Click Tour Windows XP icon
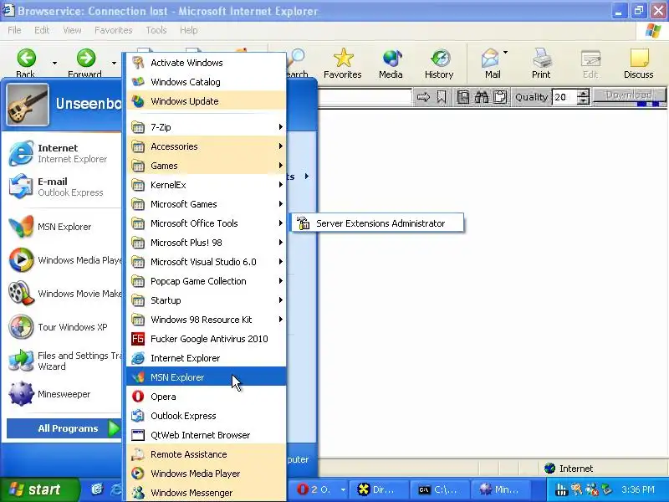This screenshot has width=669, height=502. [x=21, y=327]
